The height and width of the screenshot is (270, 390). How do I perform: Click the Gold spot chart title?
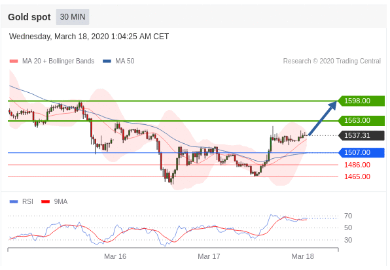point(29,17)
